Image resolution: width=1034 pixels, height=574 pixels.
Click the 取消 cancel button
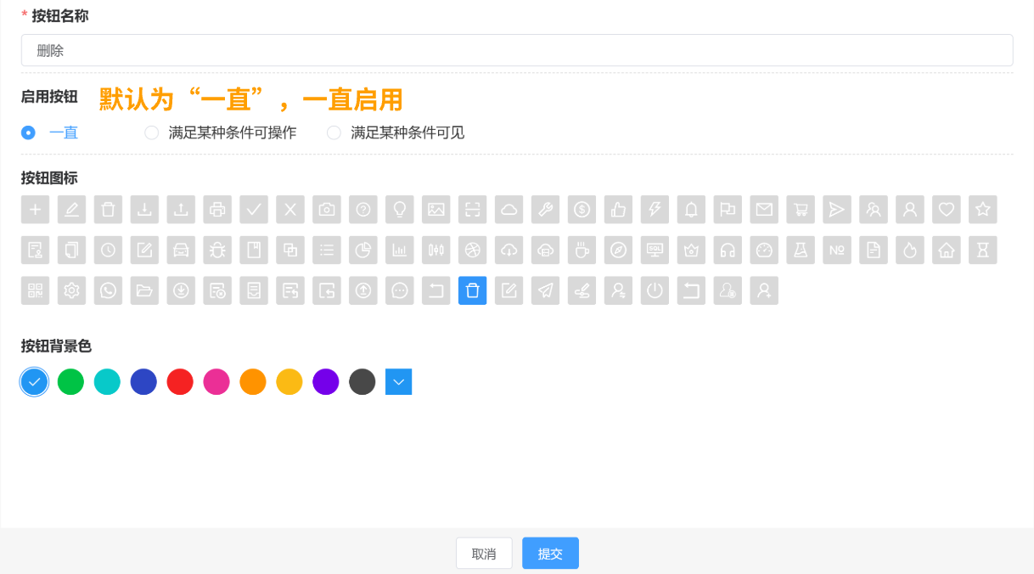[x=484, y=553]
